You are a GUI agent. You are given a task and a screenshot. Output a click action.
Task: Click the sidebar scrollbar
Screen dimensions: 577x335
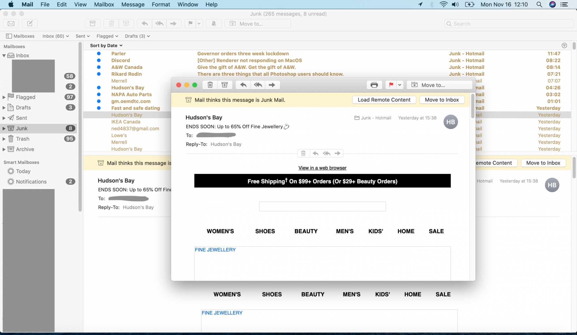click(x=80, y=127)
